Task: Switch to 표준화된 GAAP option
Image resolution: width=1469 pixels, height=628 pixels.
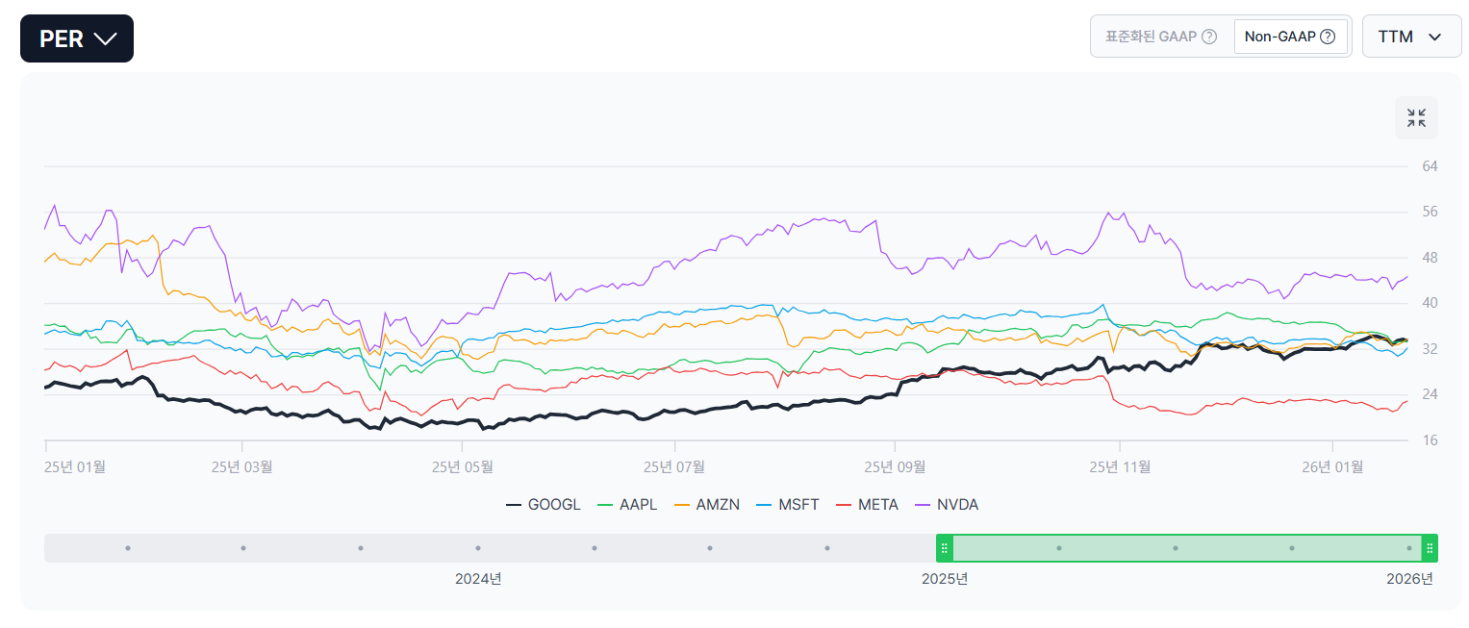Action: tap(1151, 37)
